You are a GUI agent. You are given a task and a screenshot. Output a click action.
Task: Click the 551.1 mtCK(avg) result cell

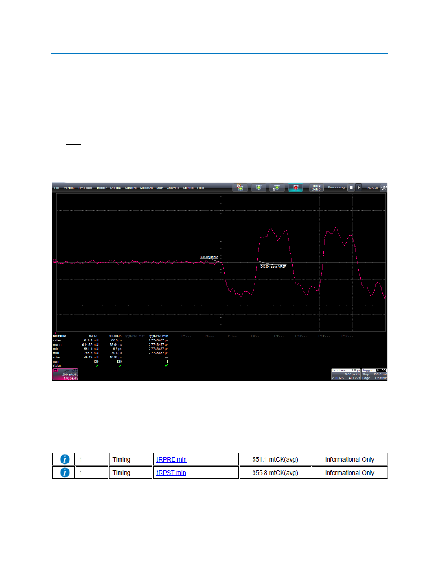[275, 459]
